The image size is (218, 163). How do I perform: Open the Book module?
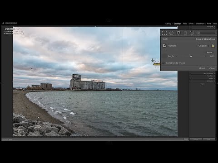click(191, 24)
